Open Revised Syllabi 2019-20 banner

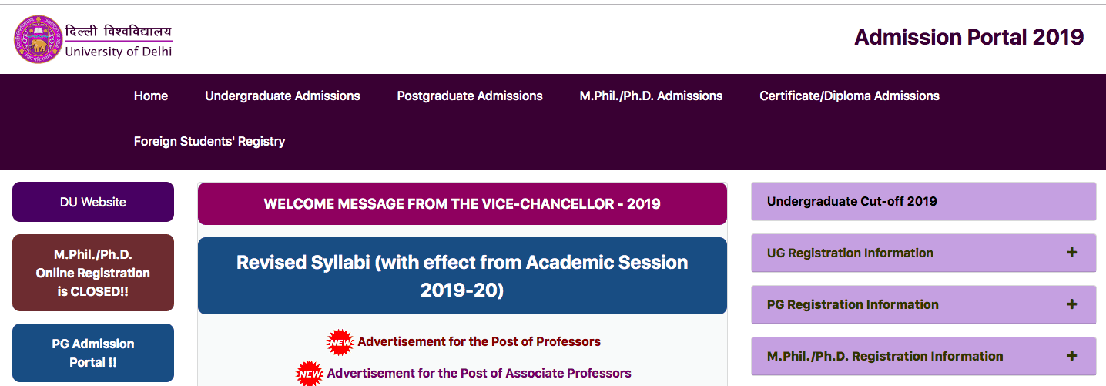coord(462,276)
